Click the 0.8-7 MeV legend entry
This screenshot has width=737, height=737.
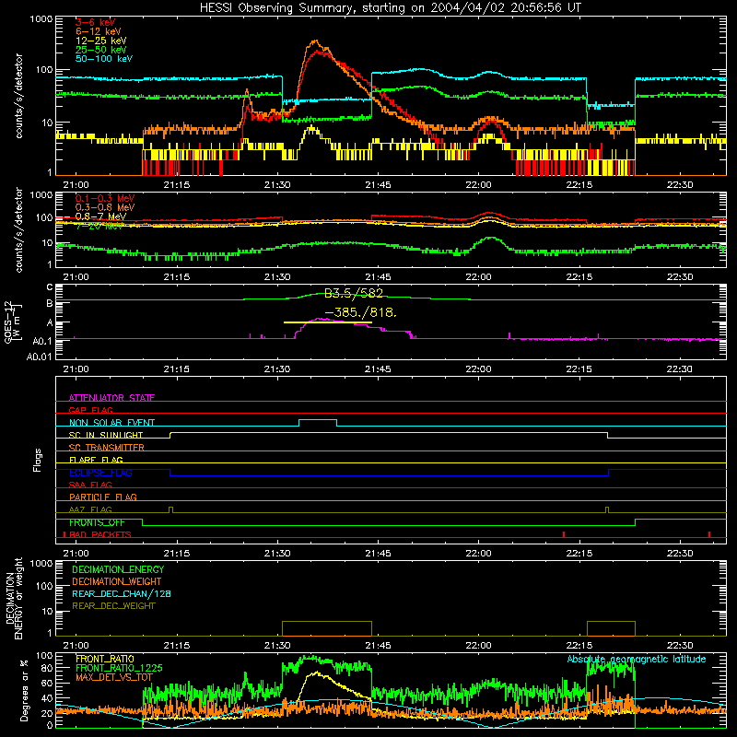pyautogui.click(x=100, y=216)
